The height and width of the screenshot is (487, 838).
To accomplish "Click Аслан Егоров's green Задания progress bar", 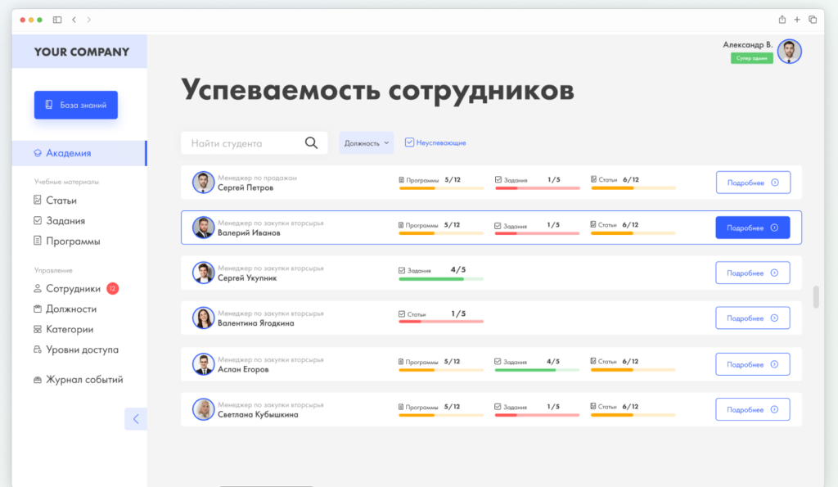I will tap(537, 370).
